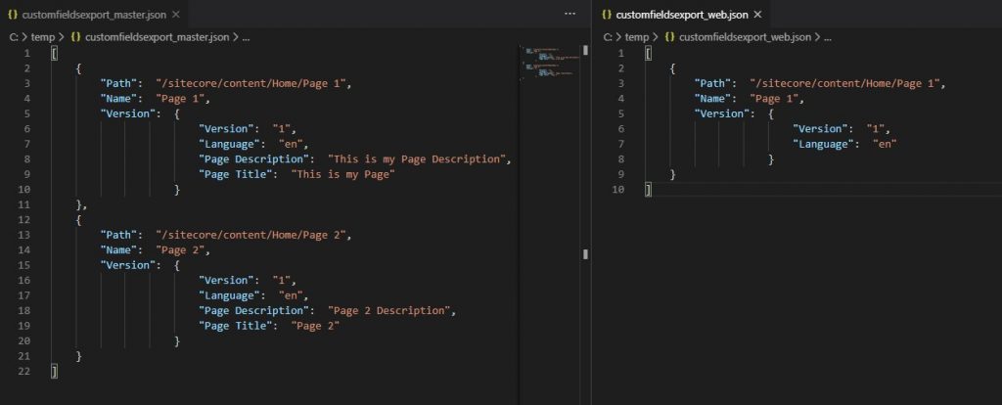Viewport: 1002px width, 405px height.
Task: Click JSON icon in right pane breadcrumb
Action: 669,36
